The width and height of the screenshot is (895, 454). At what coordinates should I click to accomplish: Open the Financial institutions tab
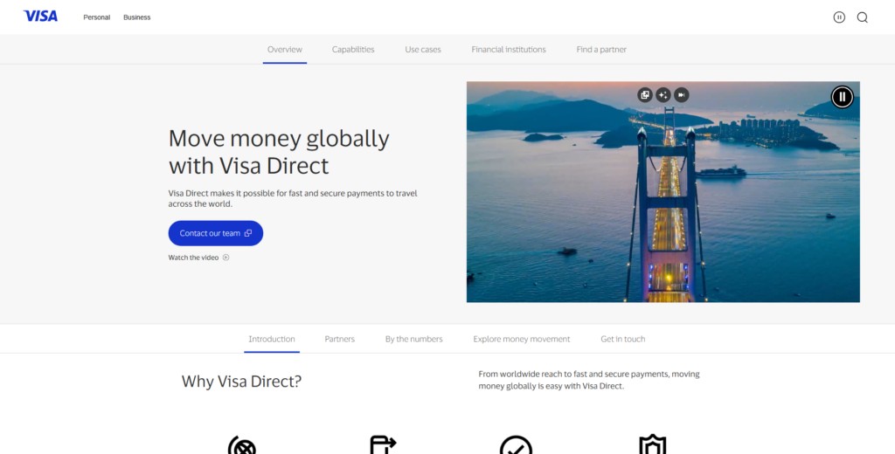click(x=509, y=50)
